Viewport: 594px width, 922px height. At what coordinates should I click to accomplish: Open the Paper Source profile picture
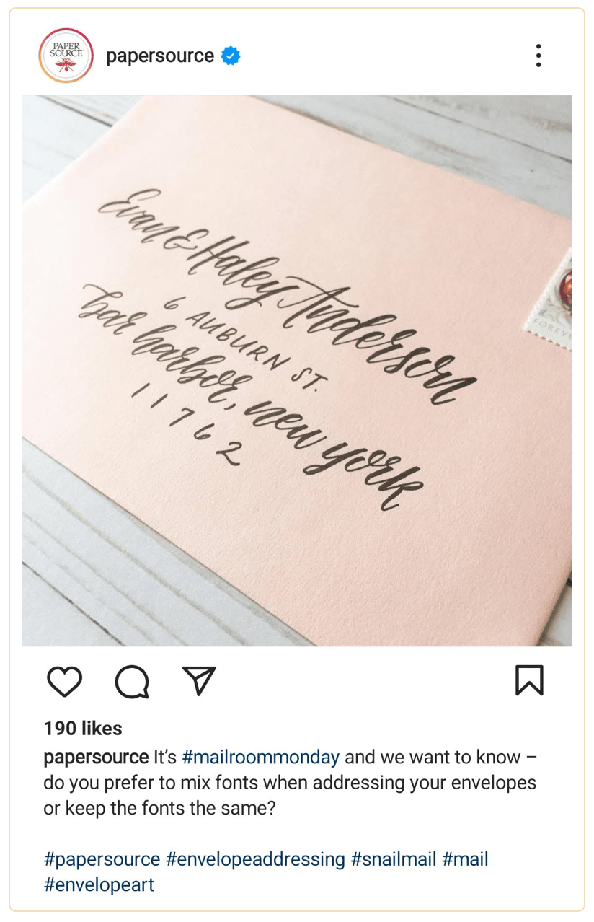(x=66, y=56)
